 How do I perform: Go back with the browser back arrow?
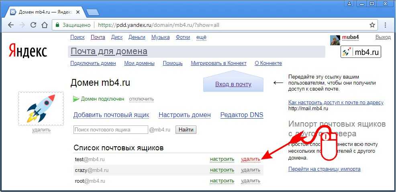coord(10,25)
